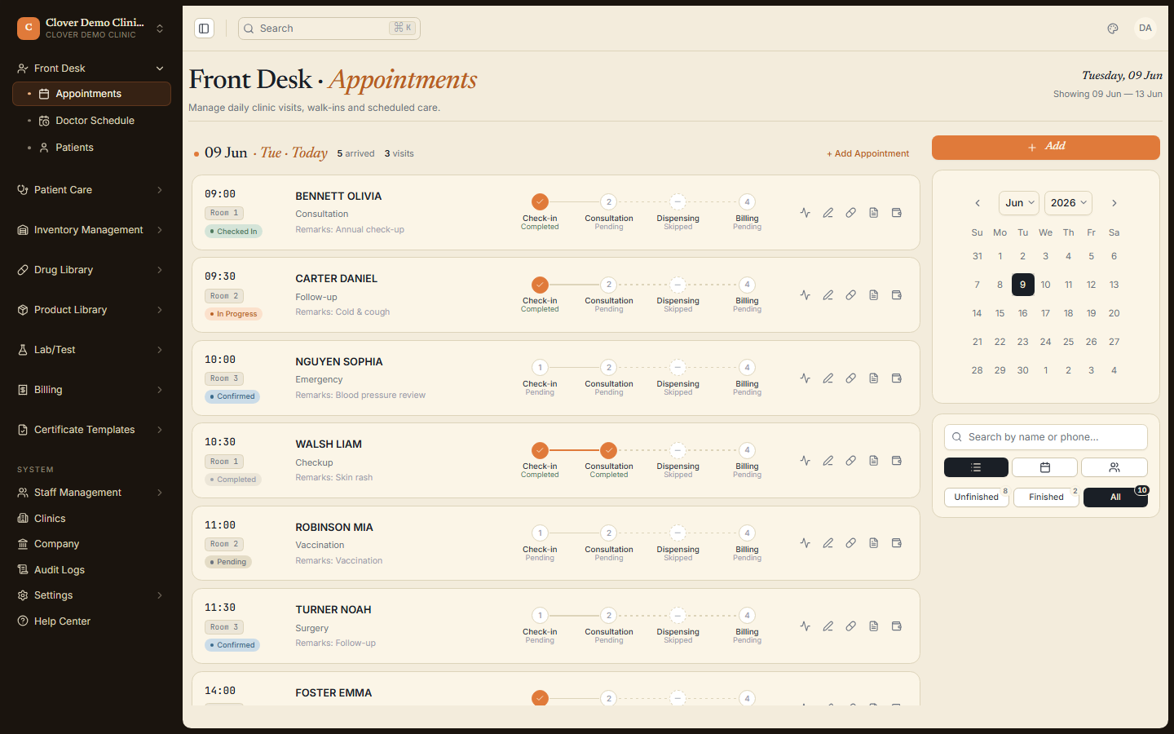The image size is (1174, 734).
Task: Open pill icon for Walsh Liam
Action: pyautogui.click(x=850, y=461)
